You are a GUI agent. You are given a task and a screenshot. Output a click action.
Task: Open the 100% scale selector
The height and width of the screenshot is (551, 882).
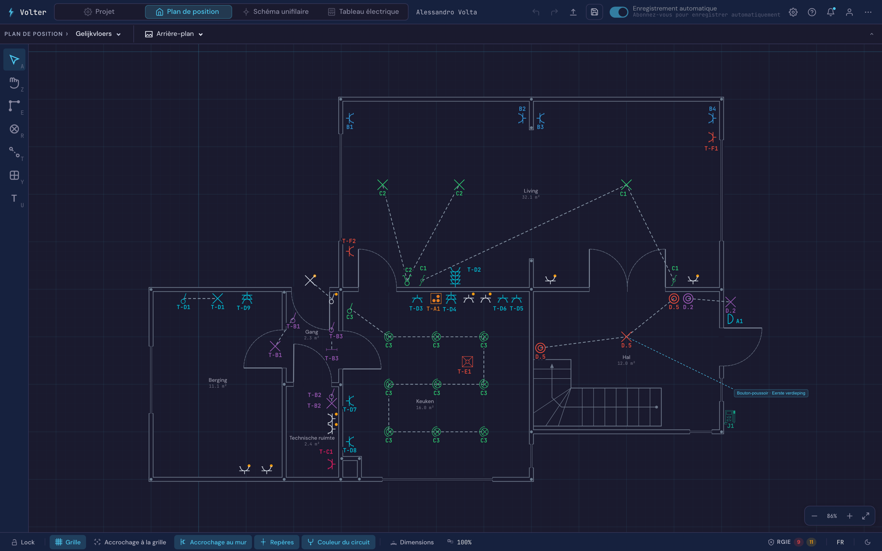coord(459,542)
